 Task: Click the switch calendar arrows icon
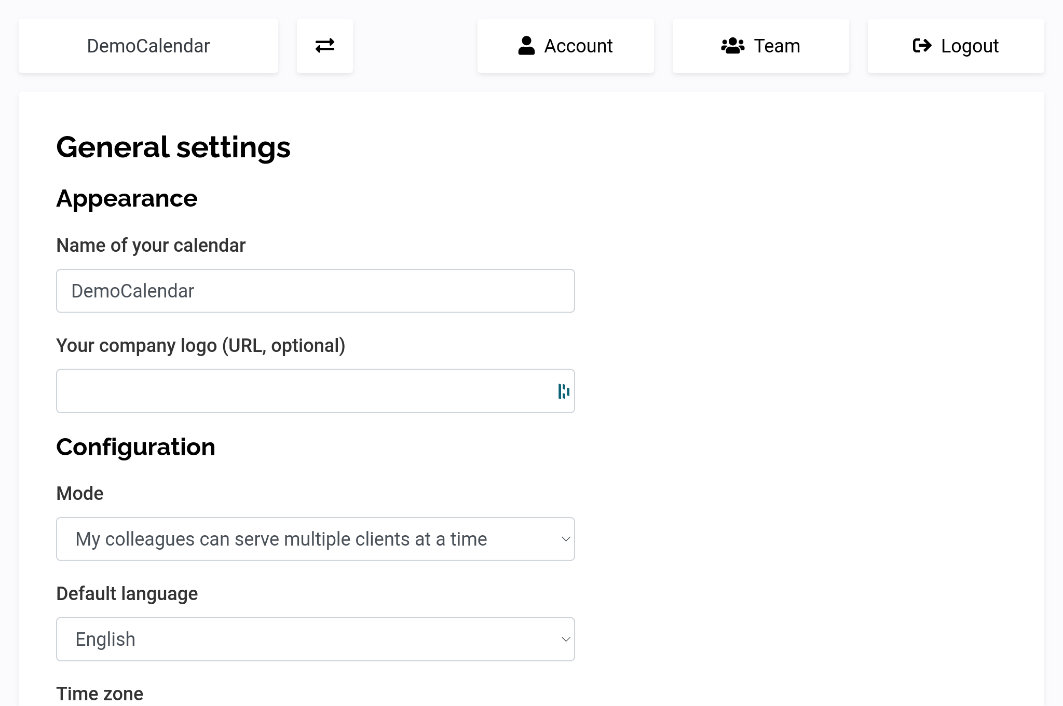pos(325,46)
